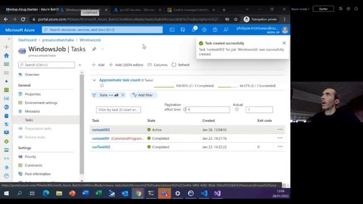Go to Dashboard breadcrumb
This screenshot has height=204, width=363.
click(x=27, y=40)
